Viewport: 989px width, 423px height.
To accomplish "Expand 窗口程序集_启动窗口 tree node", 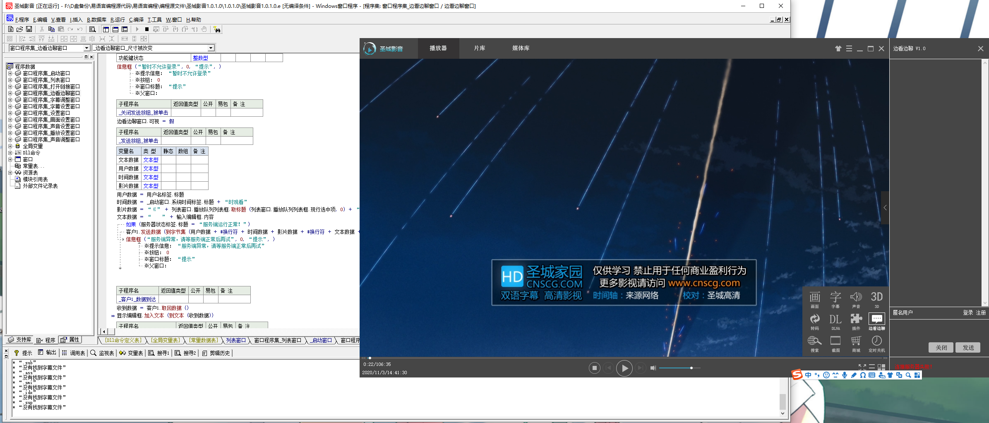I will [10, 73].
